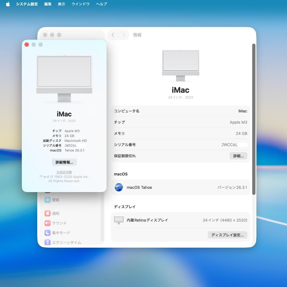Image resolution: width=287 pixels, height=287 pixels.
Task: Click the vertical scrollbar of 情報 pane
Action: coord(254,119)
